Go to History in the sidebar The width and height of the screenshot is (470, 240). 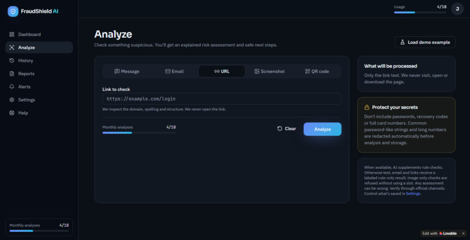coord(39,61)
